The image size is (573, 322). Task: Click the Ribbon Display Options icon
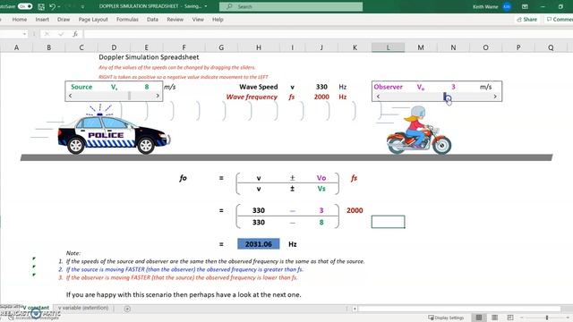pos(525,6)
